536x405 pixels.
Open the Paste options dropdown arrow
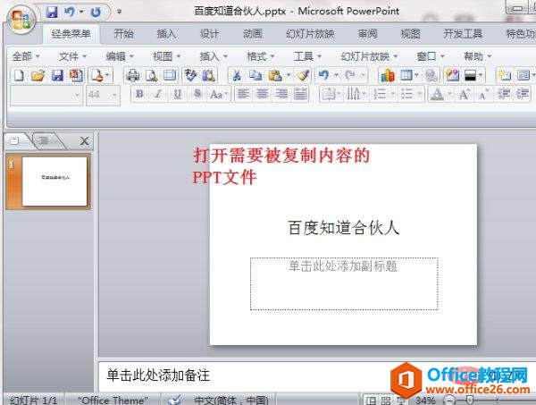(x=289, y=75)
